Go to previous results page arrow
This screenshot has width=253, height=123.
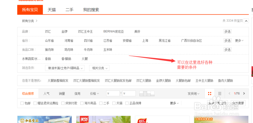click(x=229, y=94)
